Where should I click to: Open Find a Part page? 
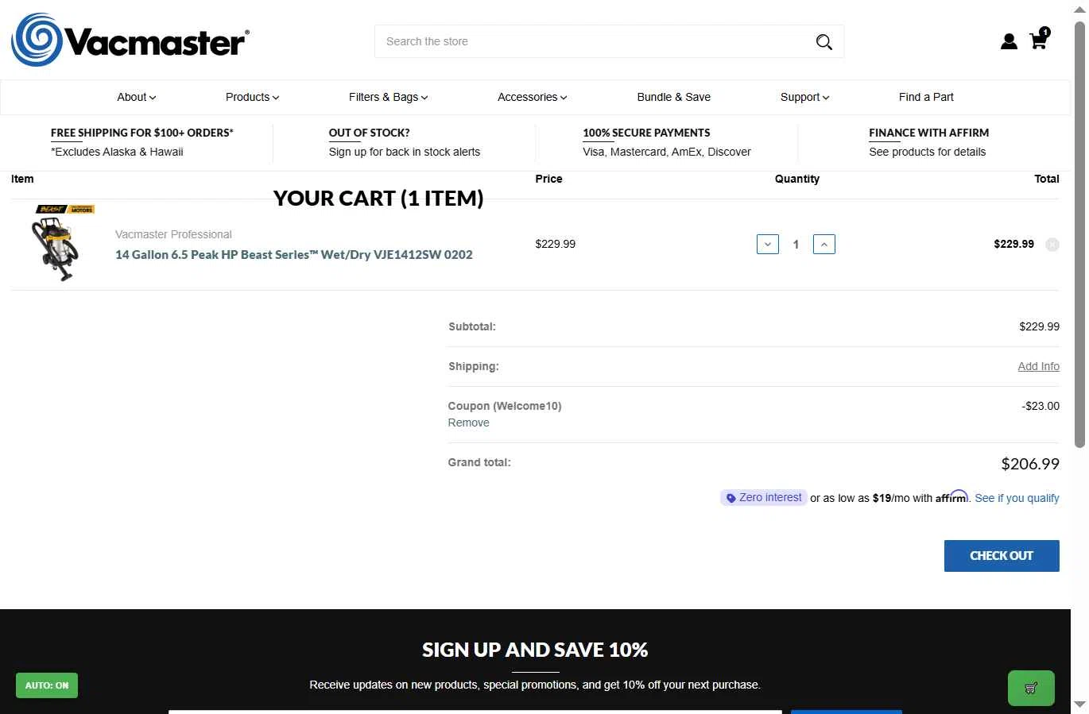926,97
